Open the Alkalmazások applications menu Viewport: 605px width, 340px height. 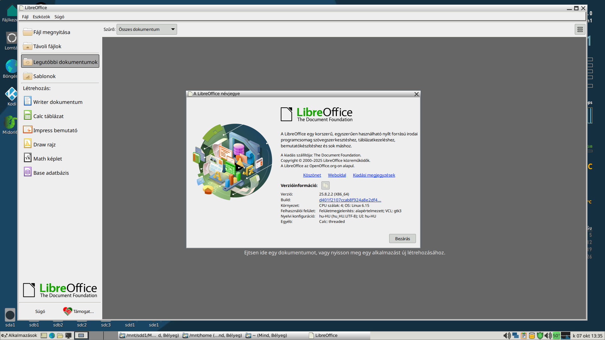pyautogui.click(x=19, y=335)
